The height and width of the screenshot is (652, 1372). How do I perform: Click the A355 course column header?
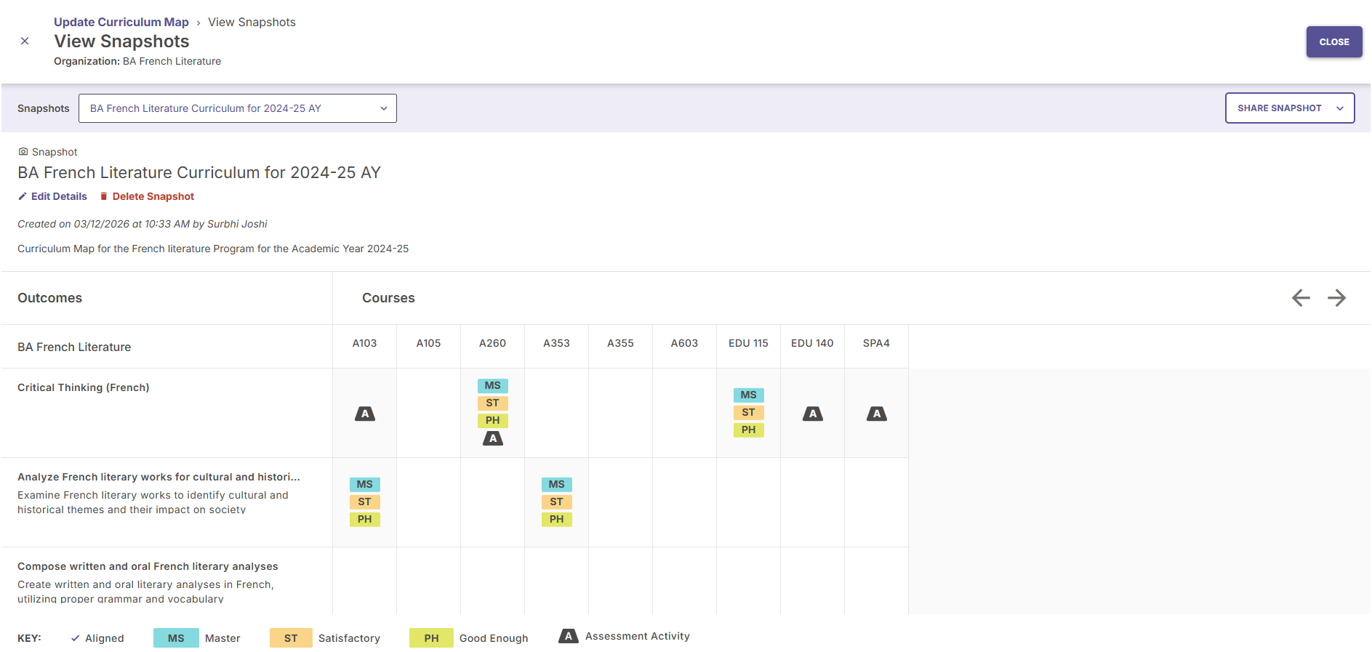pos(621,343)
